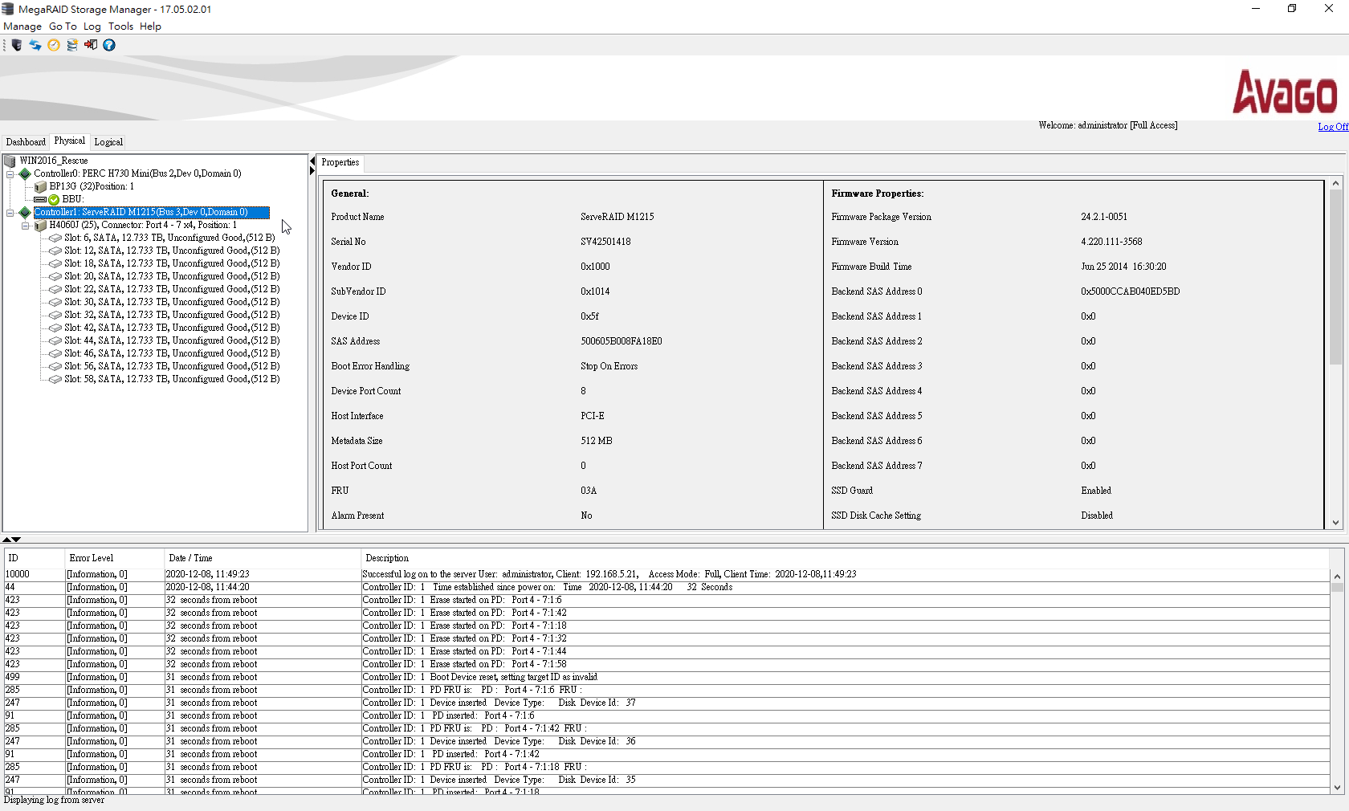Image resolution: width=1349 pixels, height=811 pixels.
Task: Open the Help menu
Action: (150, 26)
